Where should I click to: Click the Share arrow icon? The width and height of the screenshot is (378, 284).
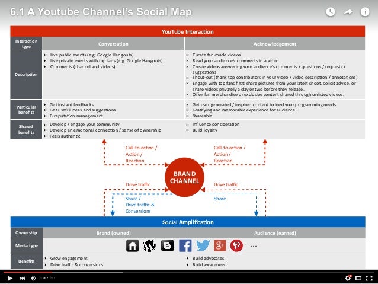(x=348, y=12)
